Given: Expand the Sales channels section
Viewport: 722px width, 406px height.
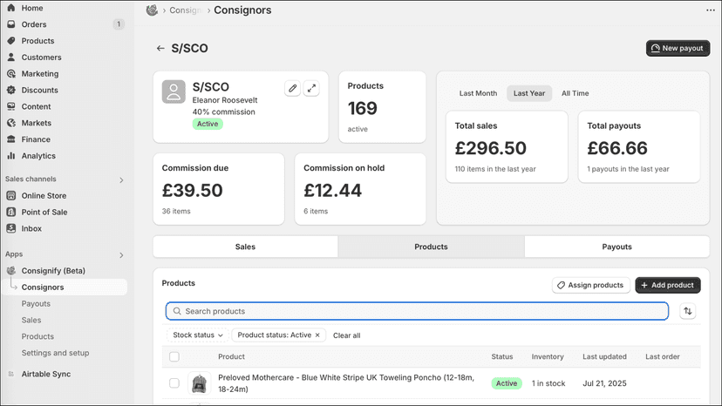Looking at the screenshot, I should click(121, 180).
